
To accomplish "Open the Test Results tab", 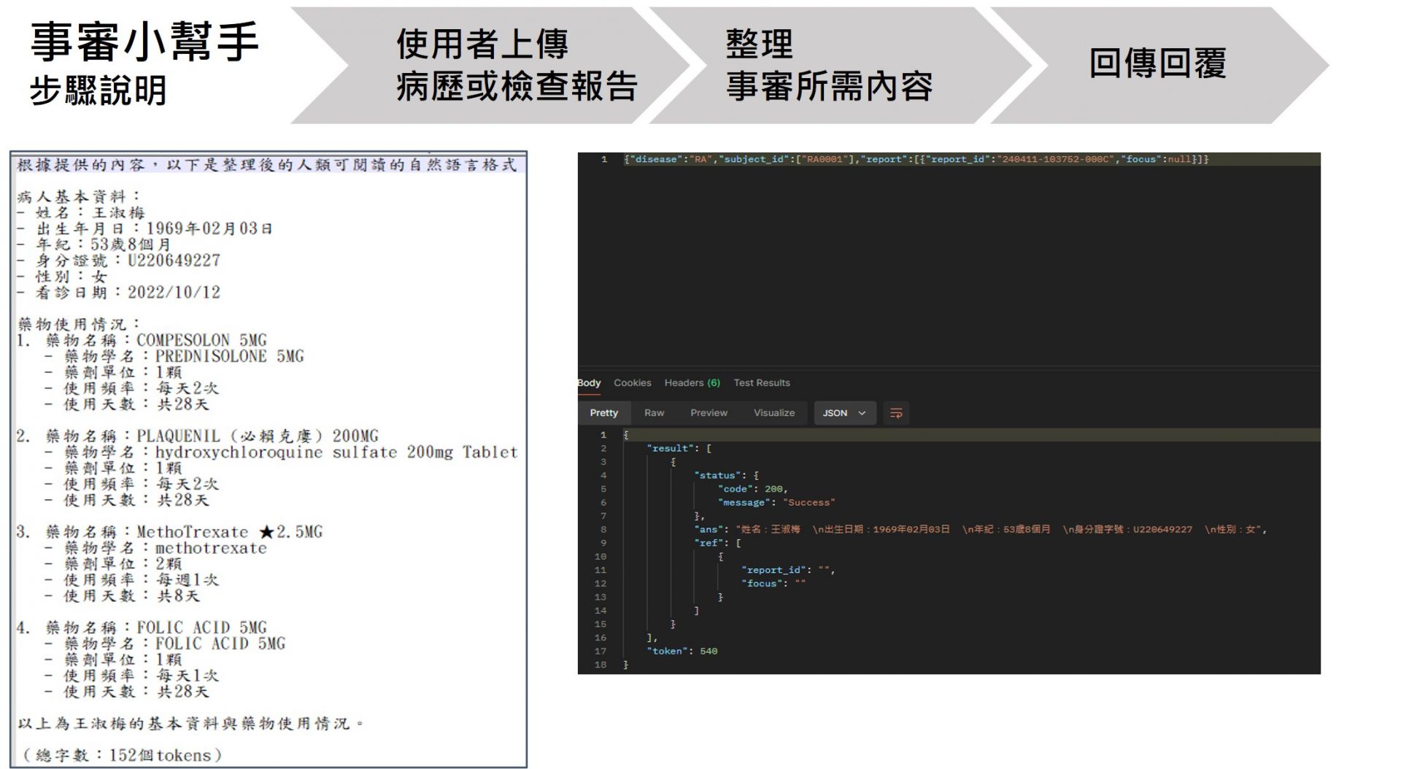I will tap(762, 382).
